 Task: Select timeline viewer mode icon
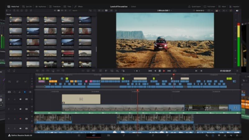(x=106, y=11)
